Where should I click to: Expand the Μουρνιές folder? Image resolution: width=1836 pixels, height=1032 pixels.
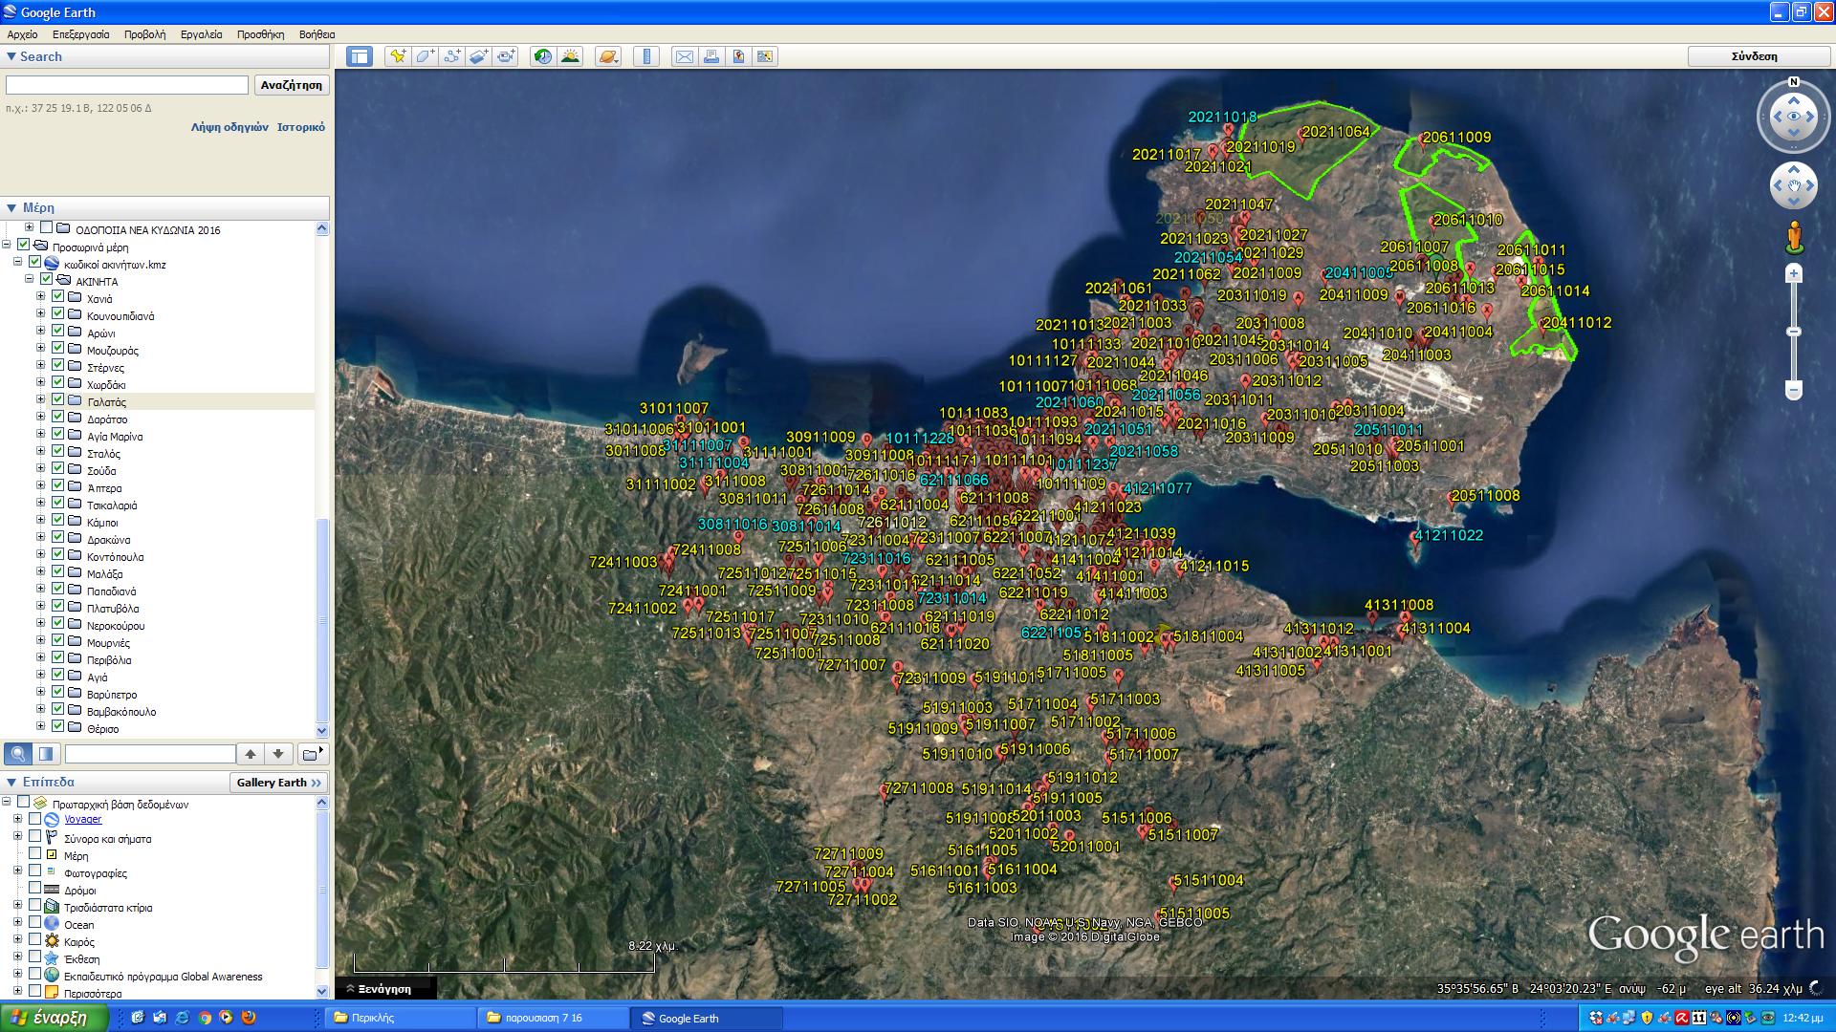coord(41,641)
